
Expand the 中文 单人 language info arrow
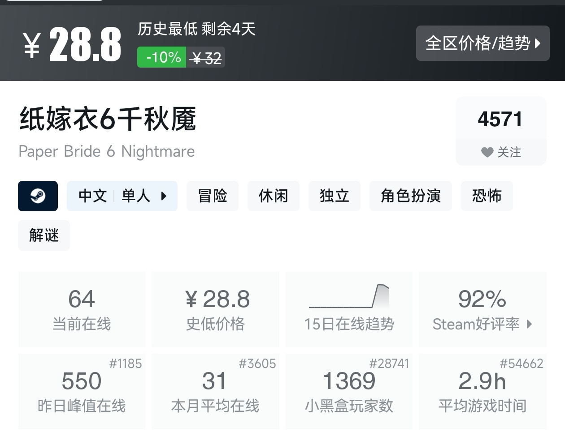(164, 196)
